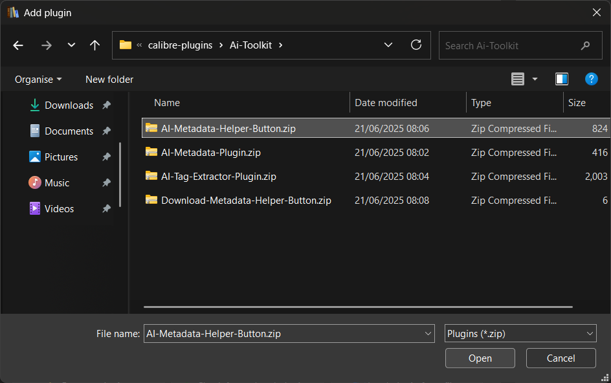The image size is (611, 383).
Task: Click the Cancel button
Action: 561,358
